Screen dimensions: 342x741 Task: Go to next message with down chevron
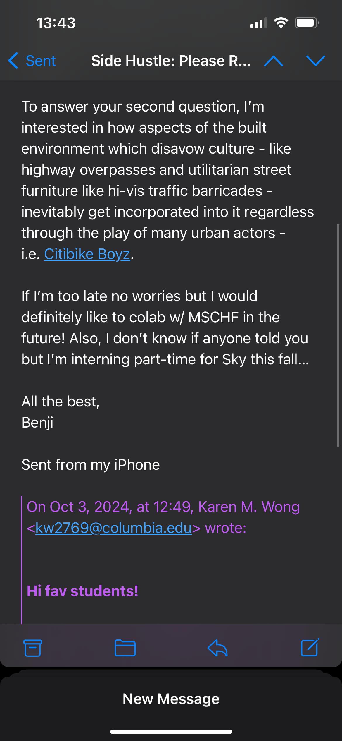[x=316, y=61]
